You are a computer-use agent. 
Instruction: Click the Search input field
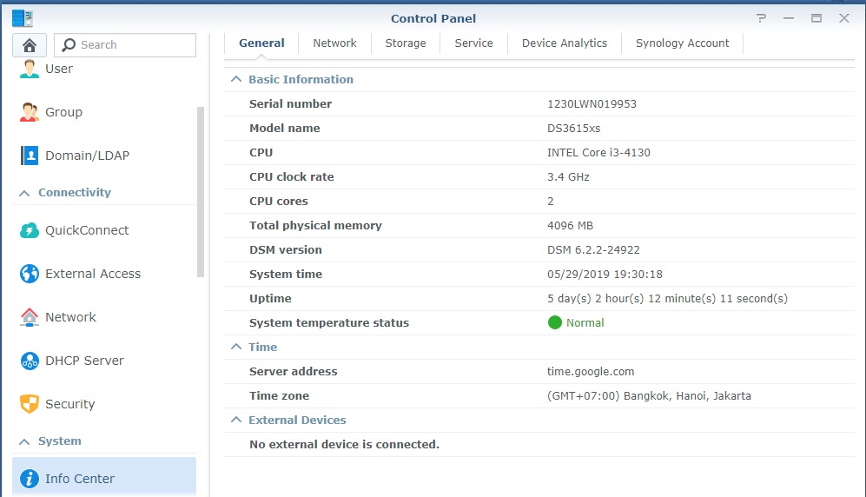[x=125, y=44]
